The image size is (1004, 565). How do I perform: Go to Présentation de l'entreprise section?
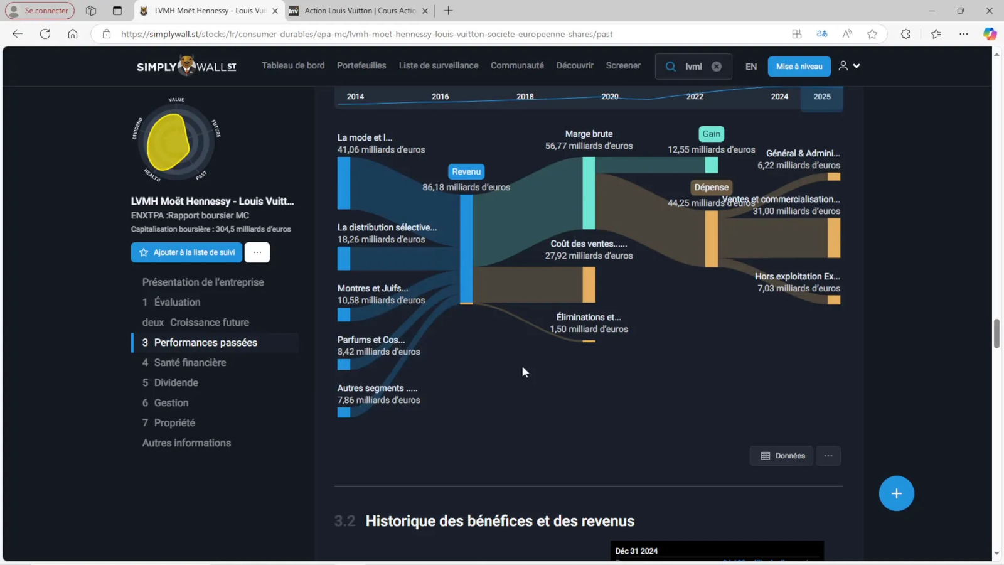coord(203,282)
